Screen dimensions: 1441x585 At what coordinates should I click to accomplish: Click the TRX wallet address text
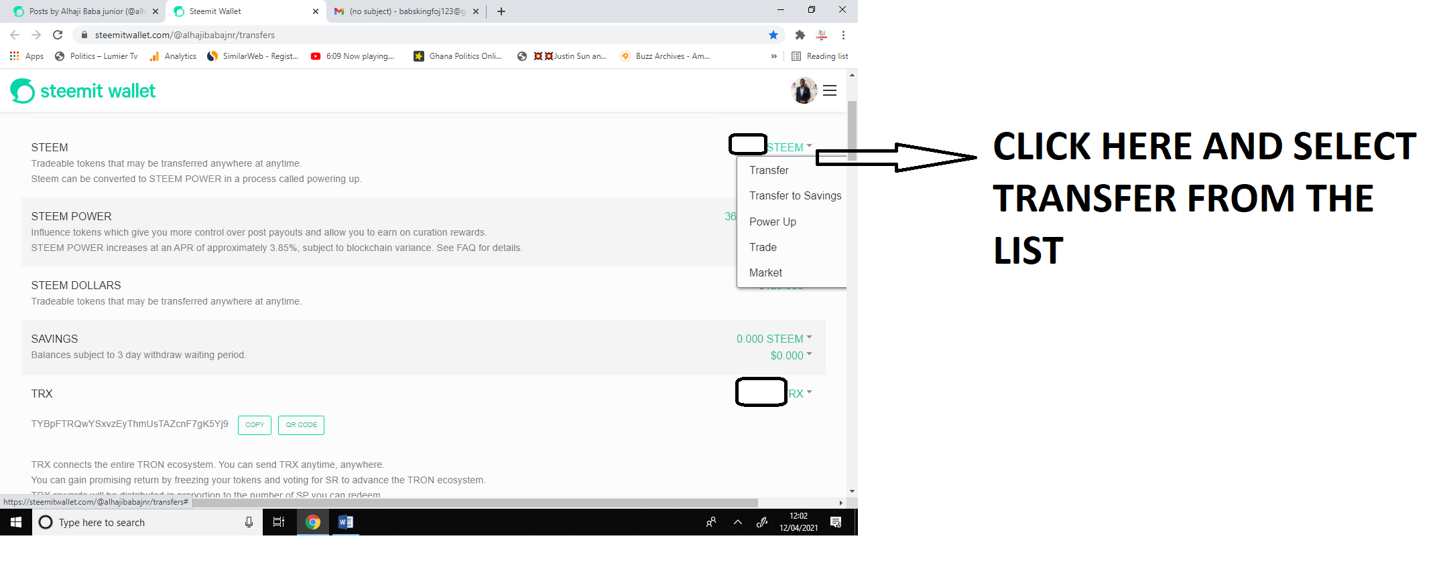coord(129,424)
